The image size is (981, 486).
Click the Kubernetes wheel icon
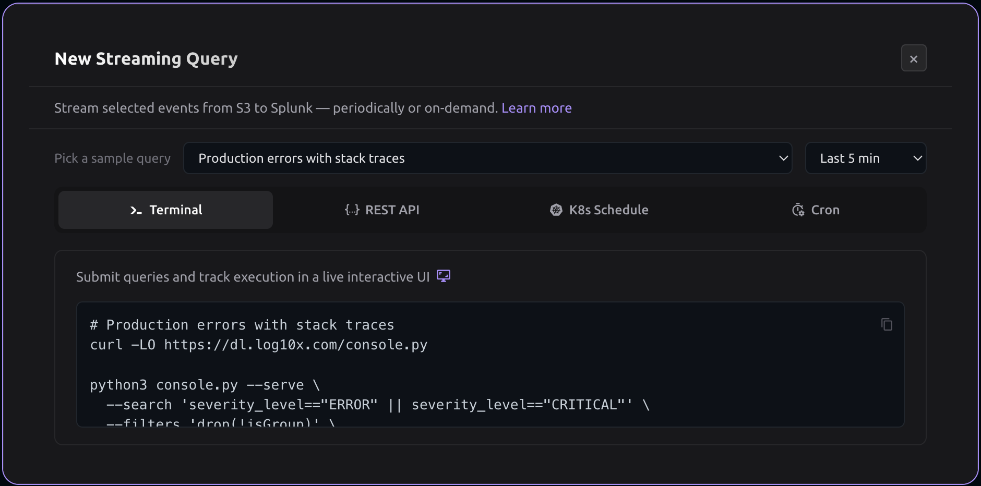(556, 210)
